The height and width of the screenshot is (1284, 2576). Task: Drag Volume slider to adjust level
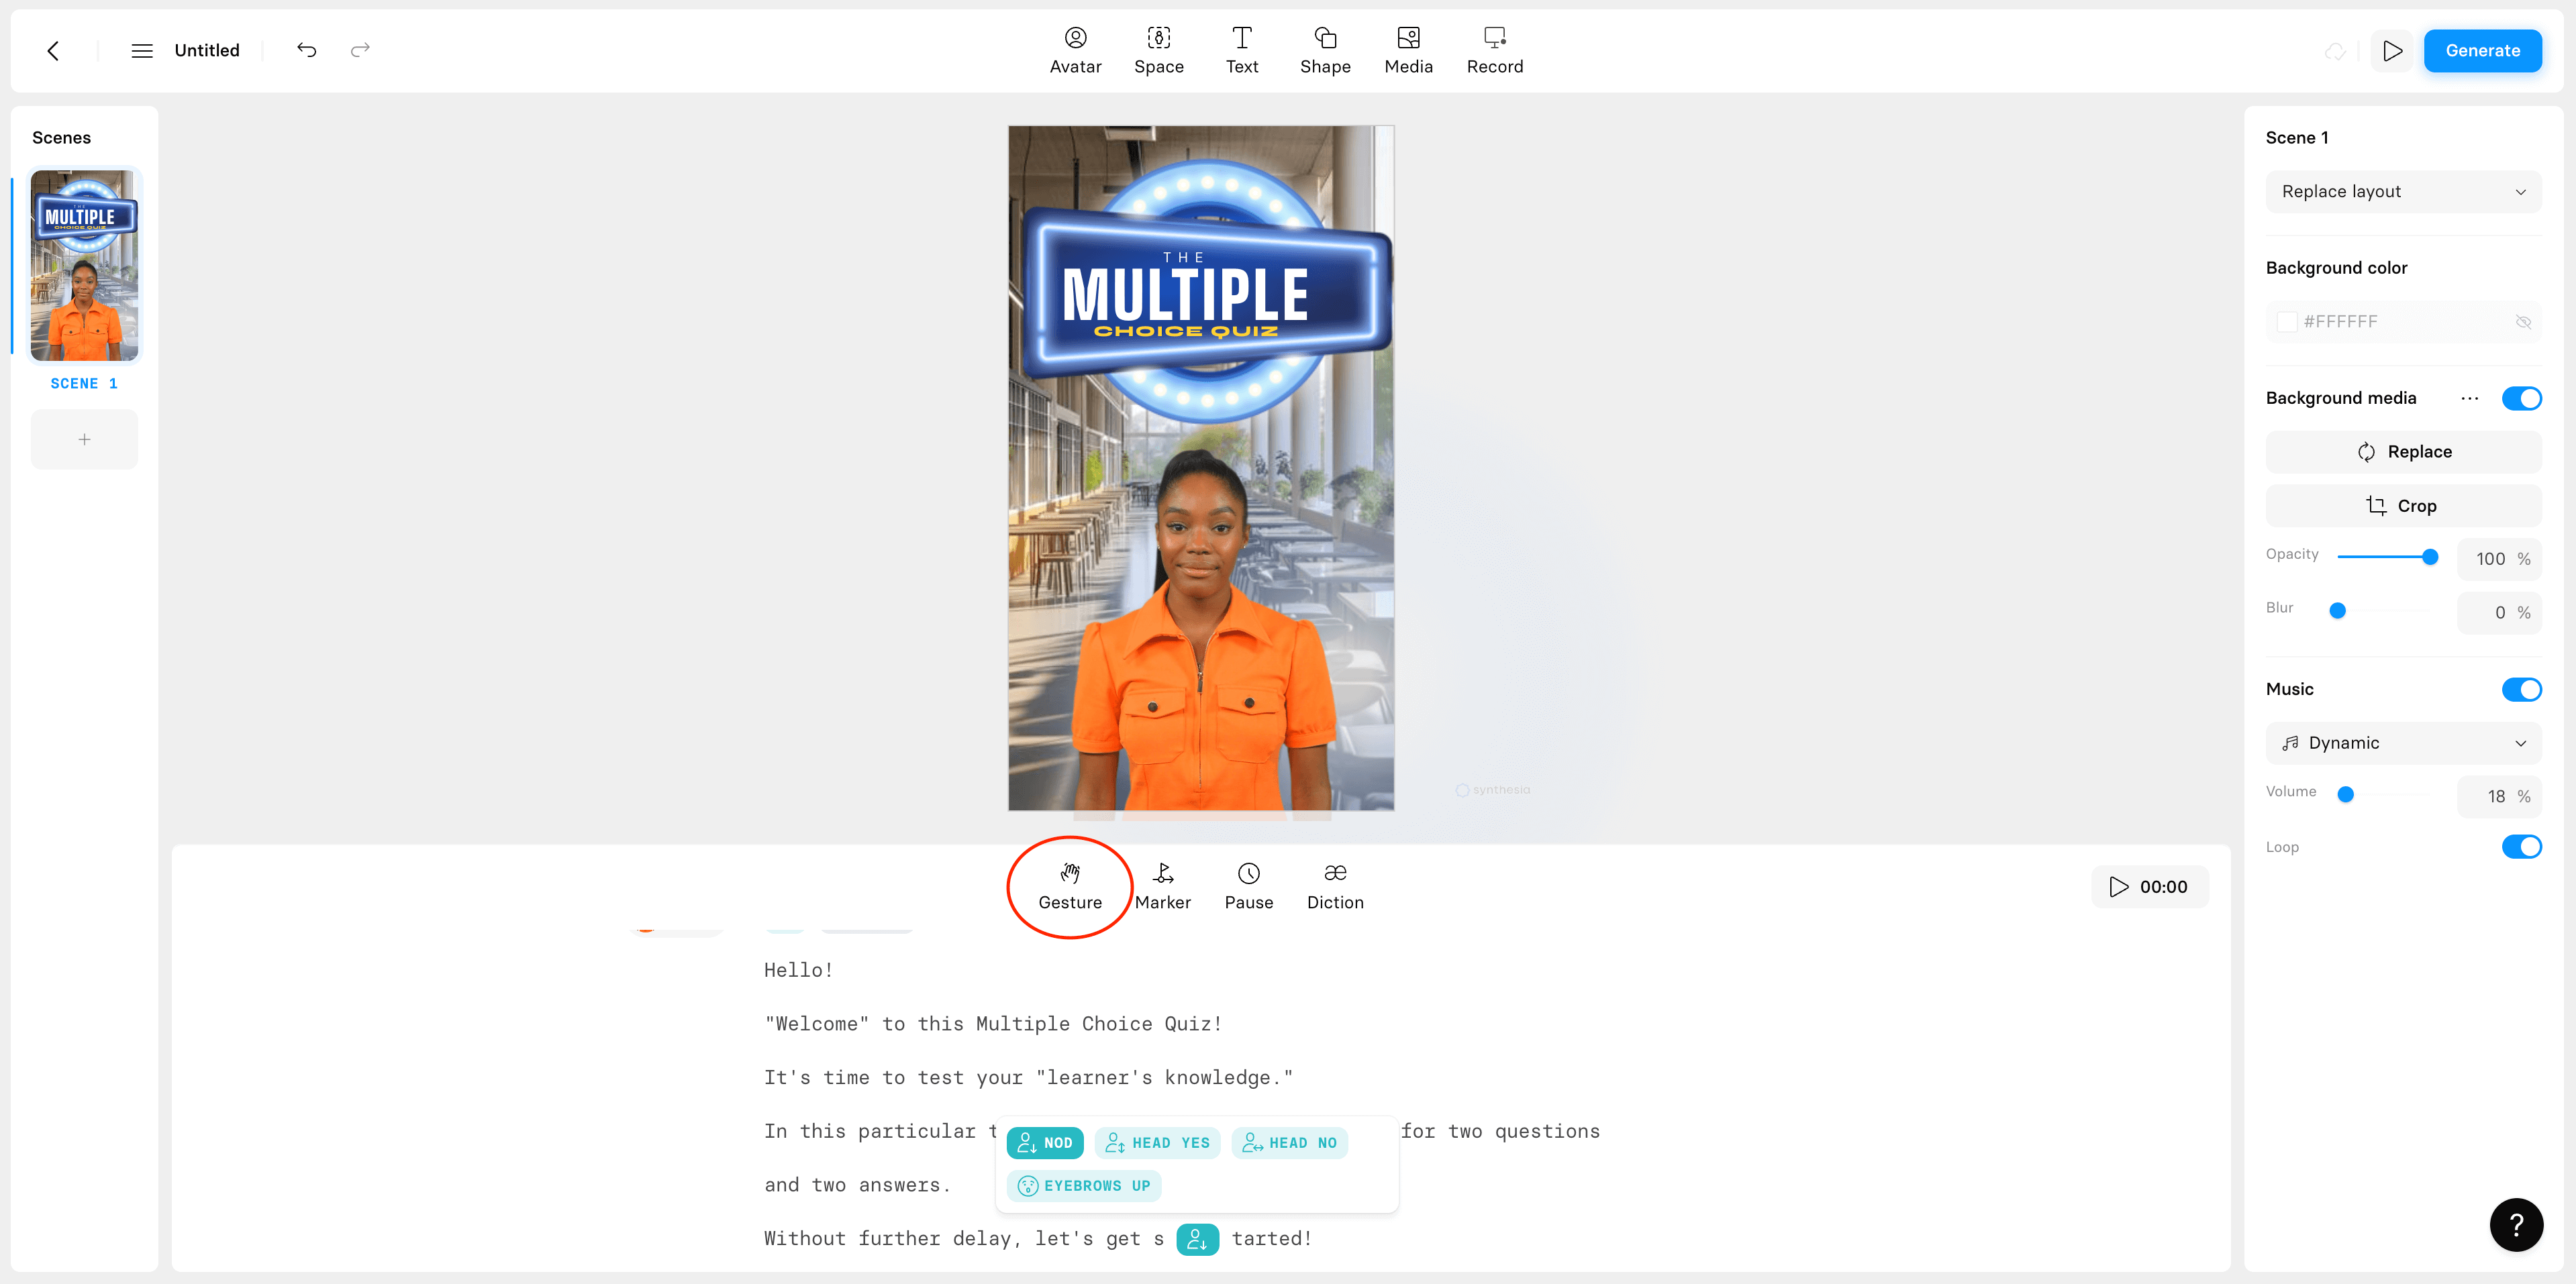(x=2346, y=796)
